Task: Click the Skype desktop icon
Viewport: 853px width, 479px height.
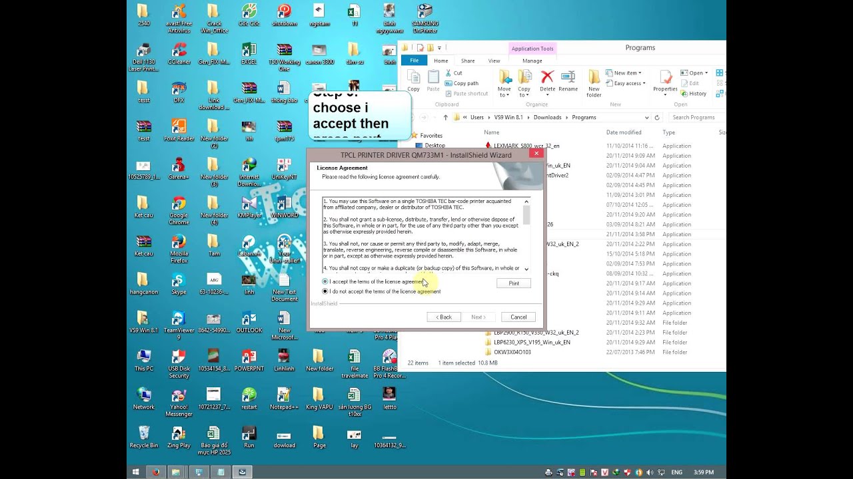Action: pos(179,284)
